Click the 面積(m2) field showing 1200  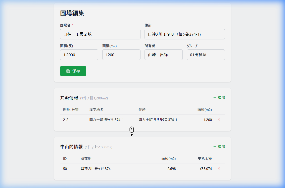[121, 55]
